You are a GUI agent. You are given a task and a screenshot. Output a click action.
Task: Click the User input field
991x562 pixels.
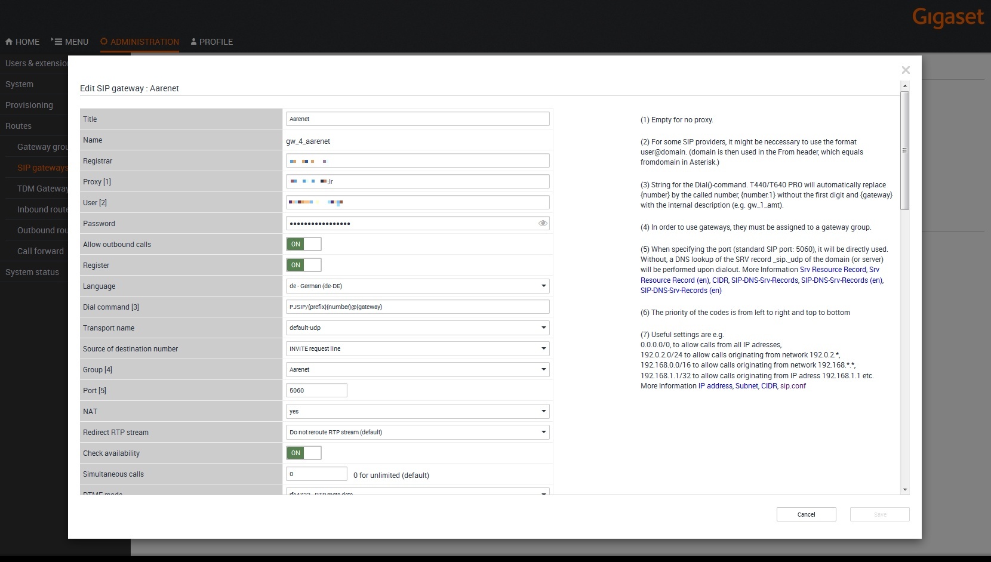coord(418,202)
